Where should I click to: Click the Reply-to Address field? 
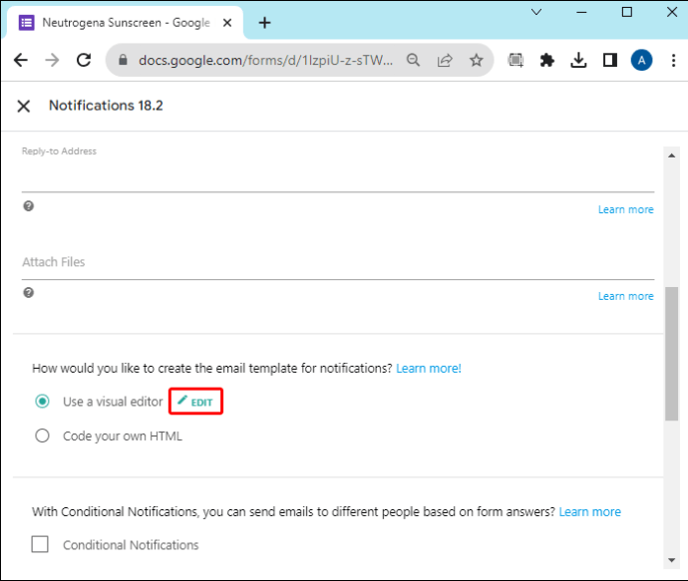(x=338, y=177)
